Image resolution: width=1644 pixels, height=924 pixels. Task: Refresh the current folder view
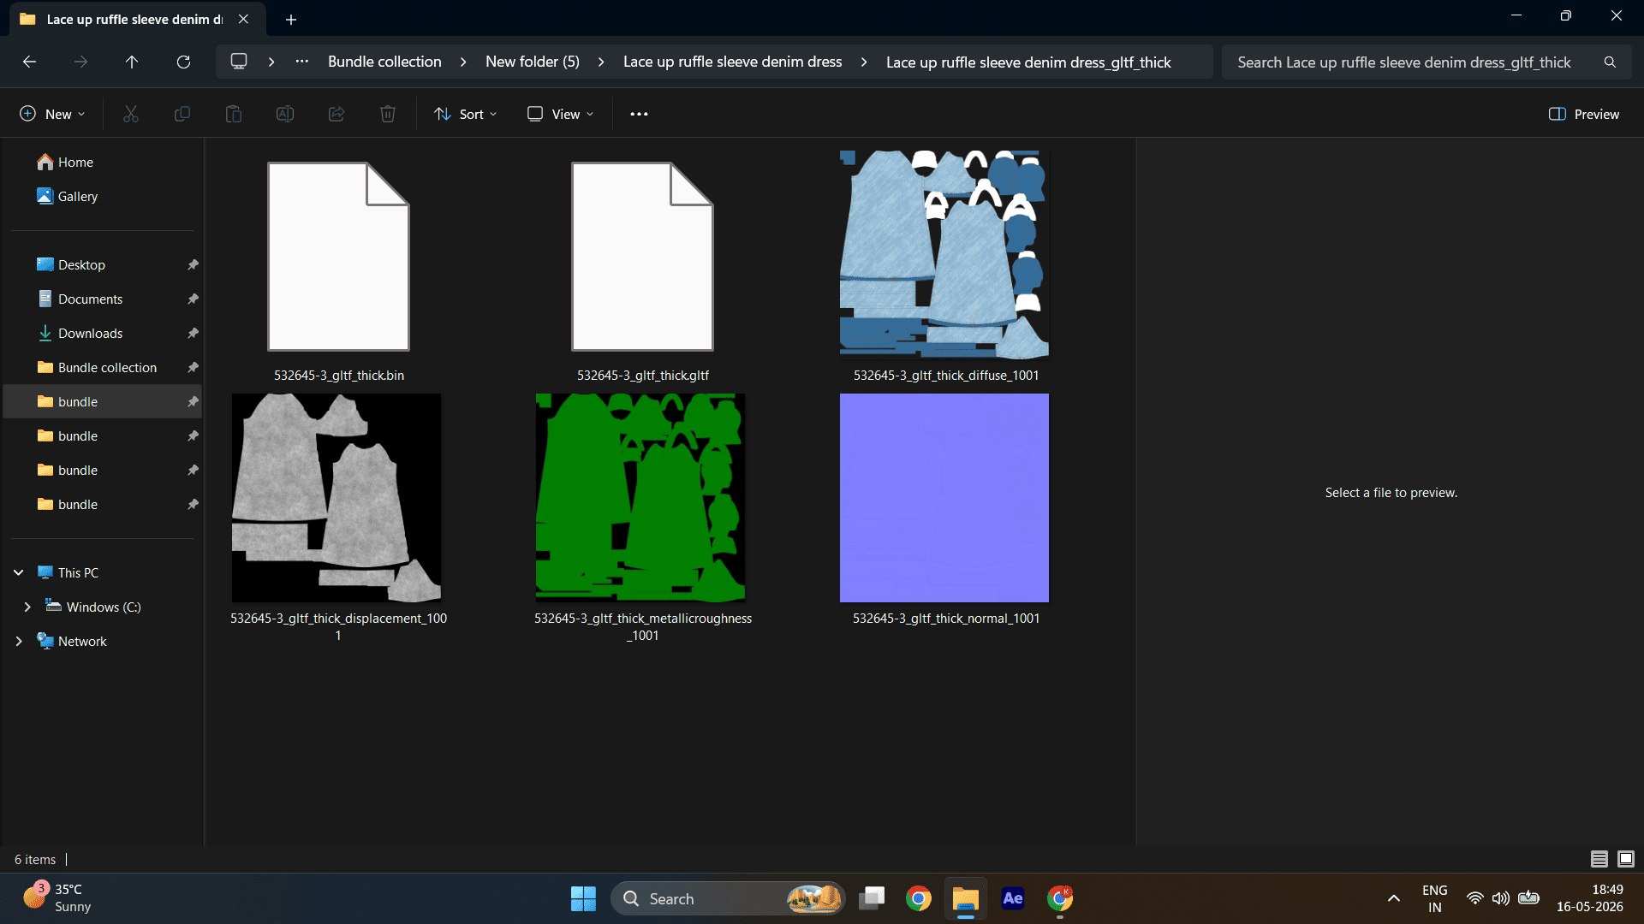click(x=183, y=62)
